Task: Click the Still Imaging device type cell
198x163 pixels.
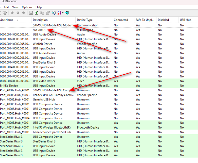Action: (x=85, y=30)
